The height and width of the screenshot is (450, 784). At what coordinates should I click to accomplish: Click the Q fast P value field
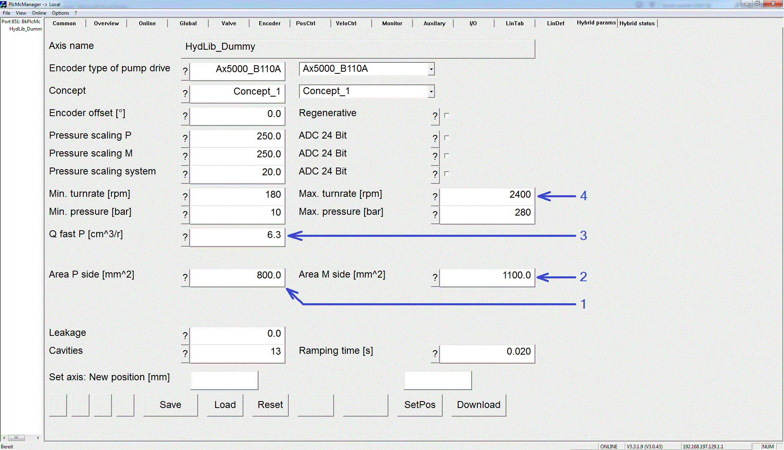[237, 237]
